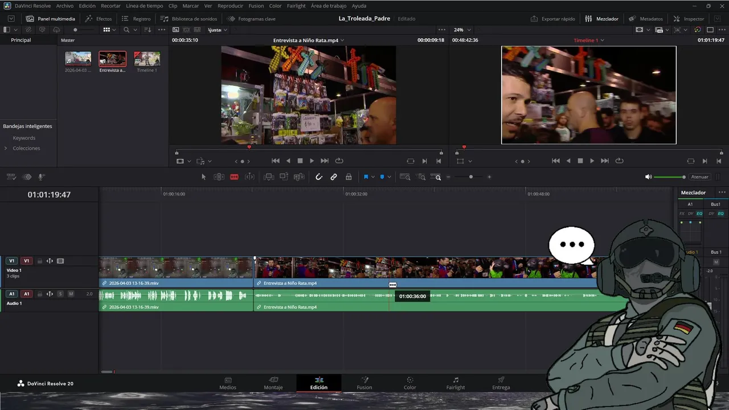Toggle the Mezclador panel
Screen dimensions: 729x410
click(601, 19)
